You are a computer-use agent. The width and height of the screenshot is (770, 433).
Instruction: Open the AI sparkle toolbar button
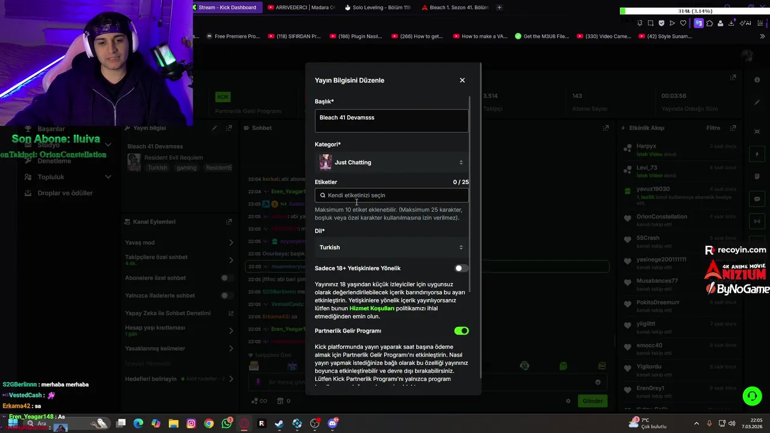click(x=746, y=23)
